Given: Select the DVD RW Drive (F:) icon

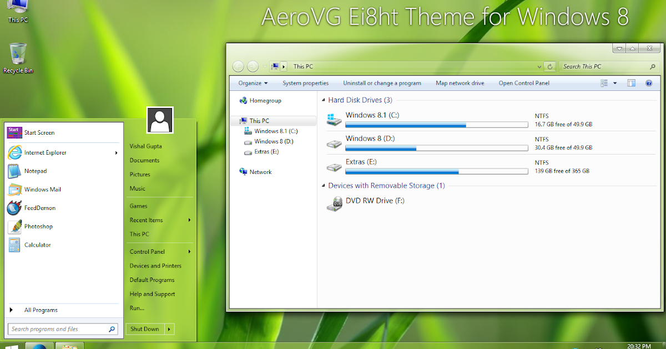Looking at the screenshot, I should [334, 204].
